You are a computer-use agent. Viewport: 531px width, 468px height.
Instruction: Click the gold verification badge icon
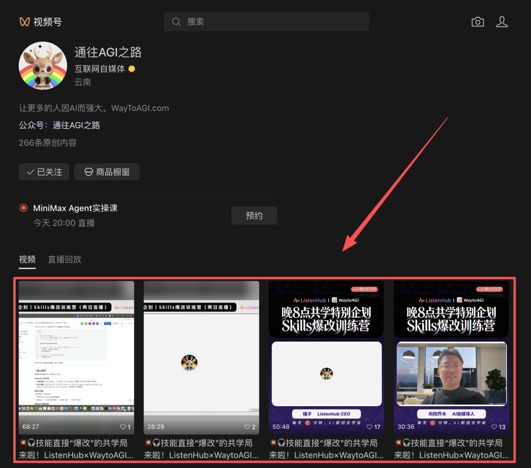132,69
